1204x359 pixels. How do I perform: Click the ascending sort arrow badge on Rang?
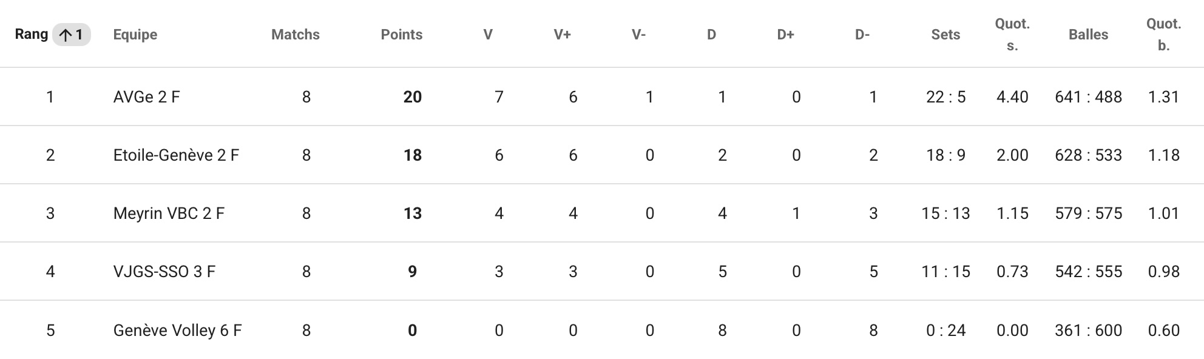(72, 35)
